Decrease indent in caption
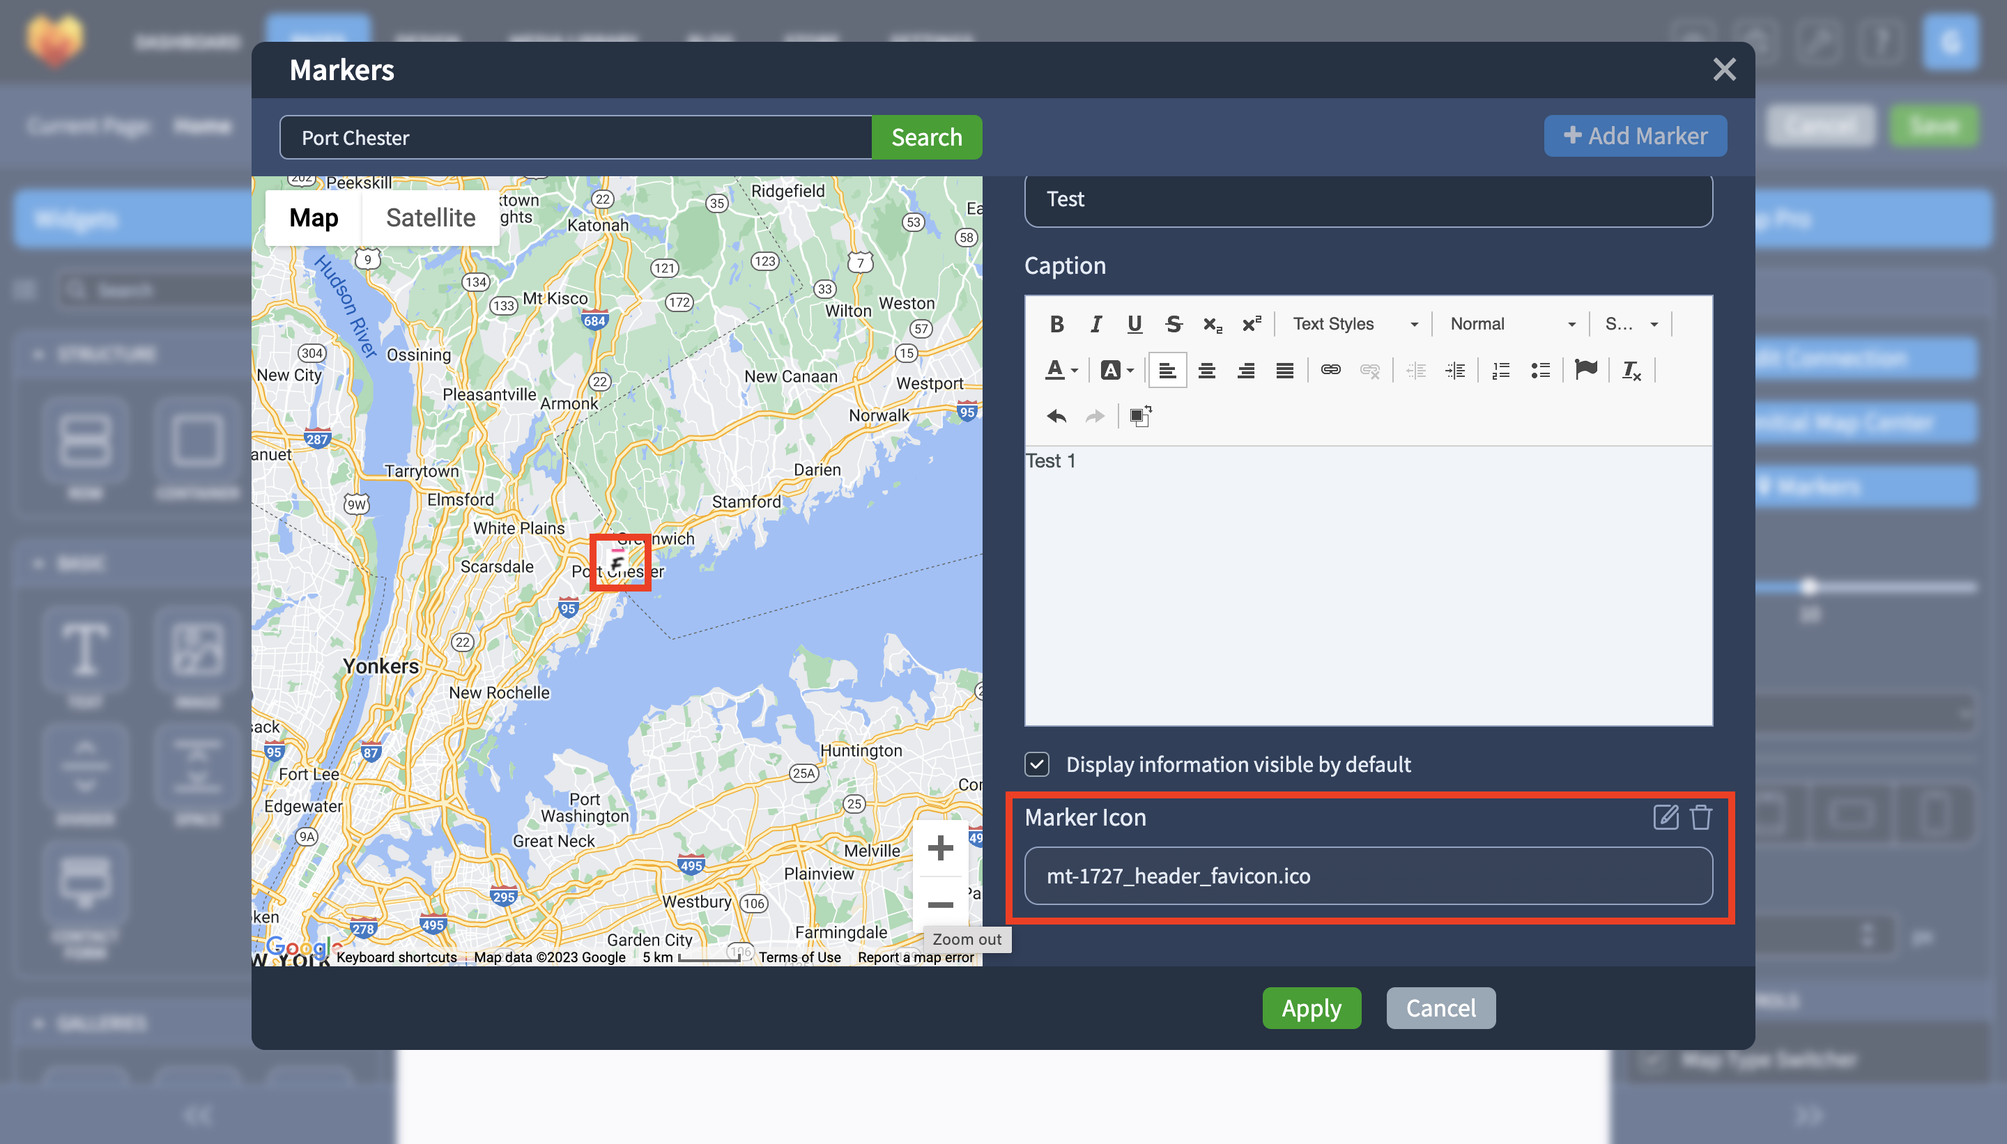The height and width of the screenshot is (1144, 2007). coord(1416,370)
